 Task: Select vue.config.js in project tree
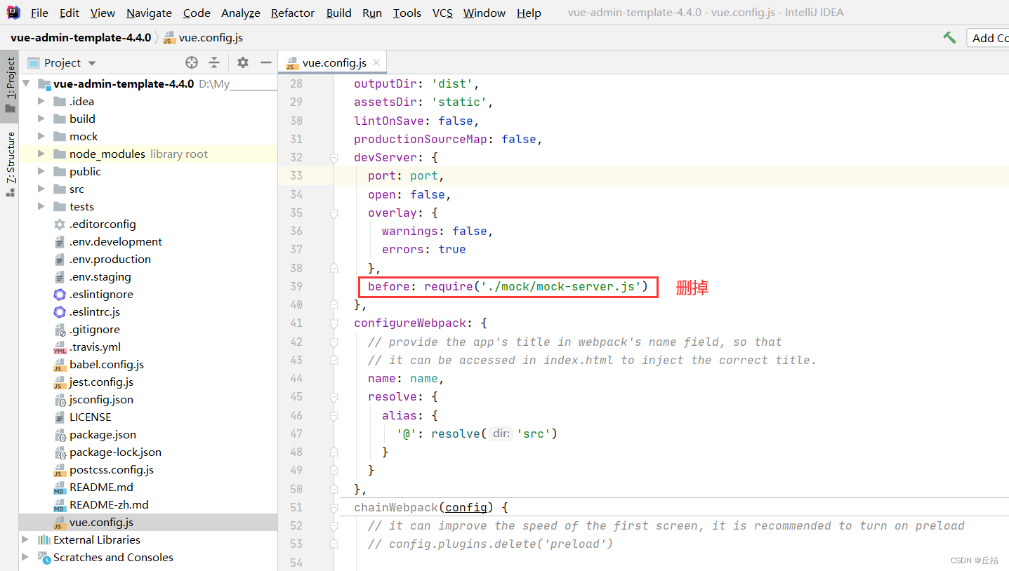101,522
